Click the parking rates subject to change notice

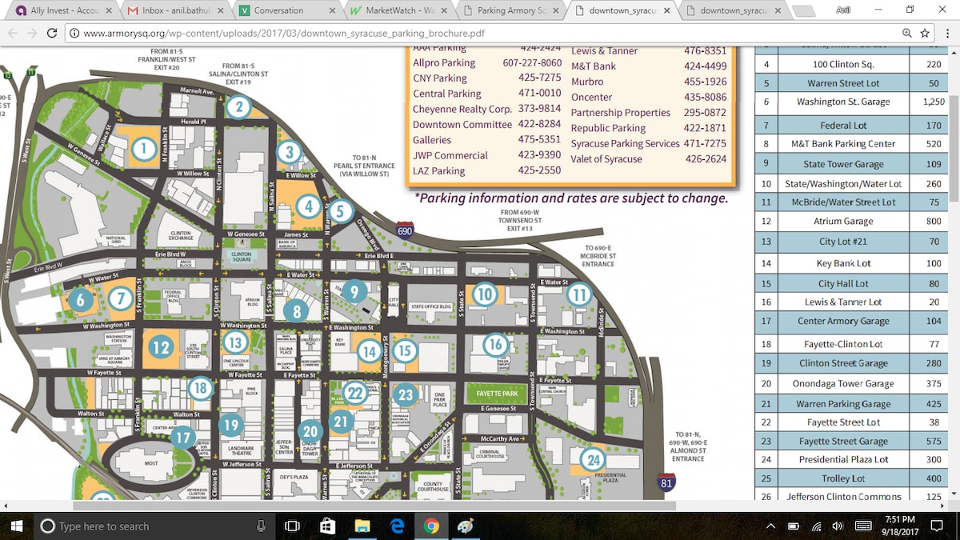(x=570, y=198)
